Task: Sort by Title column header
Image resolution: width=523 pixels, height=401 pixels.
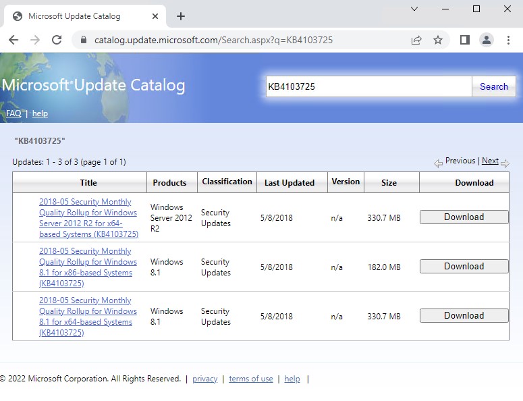Action: tap(88, 183)
